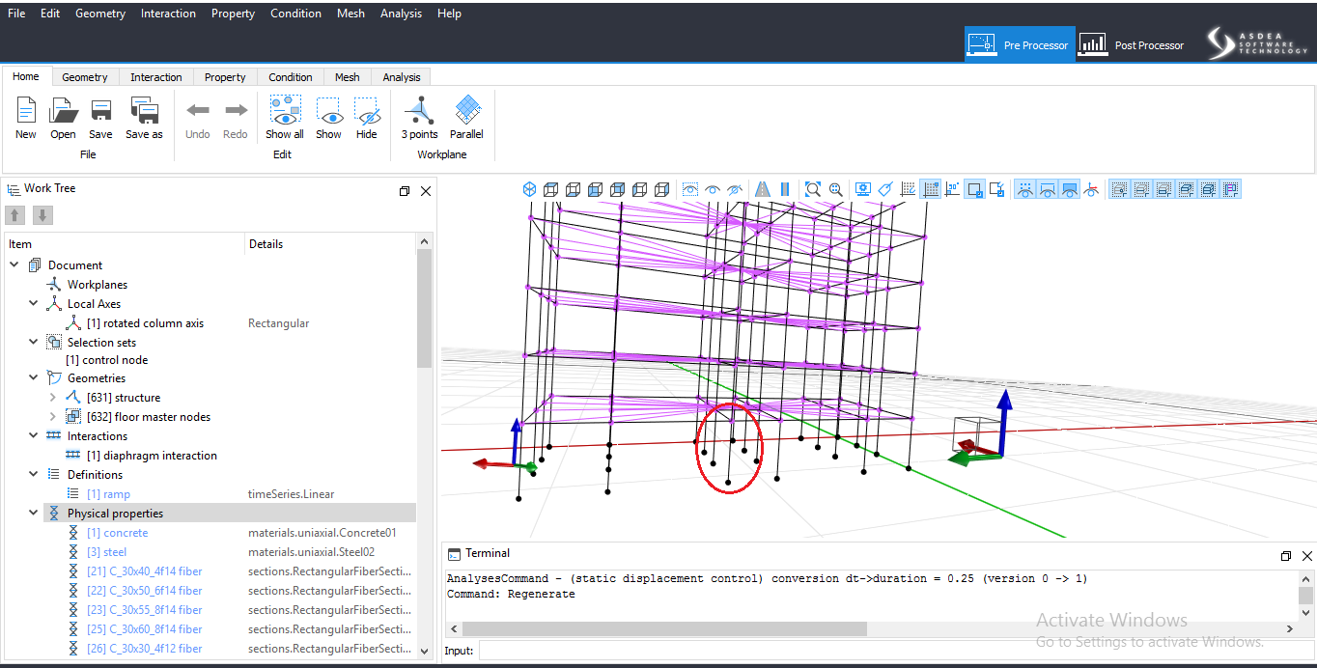Toggle eye-with-filled-face visibility icon
This screenshot has height=668, width=1317.
pos(1070,189)
